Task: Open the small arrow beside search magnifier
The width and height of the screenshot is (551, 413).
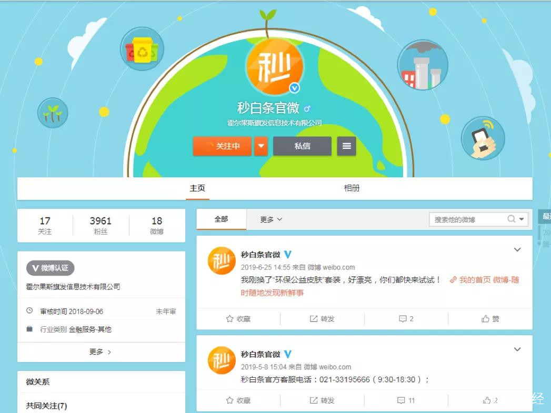Action: (522, 219)
